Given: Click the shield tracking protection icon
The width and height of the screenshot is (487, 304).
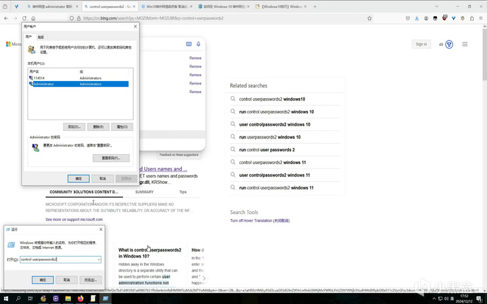Looking at the screenshot, I should (x=72, y=18).
